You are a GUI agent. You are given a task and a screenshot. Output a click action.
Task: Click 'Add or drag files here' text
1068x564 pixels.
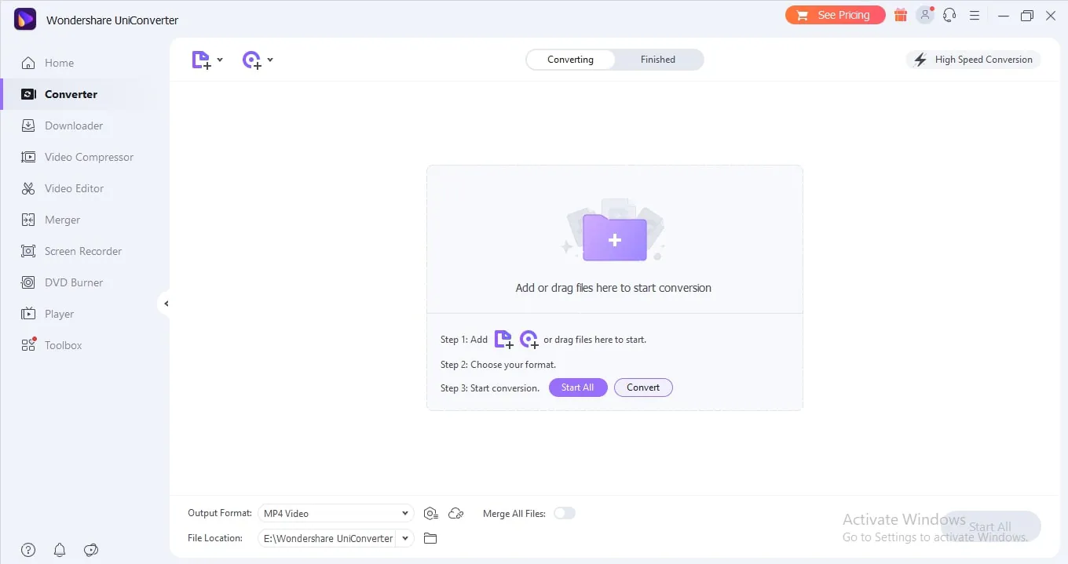coord(613,288)
